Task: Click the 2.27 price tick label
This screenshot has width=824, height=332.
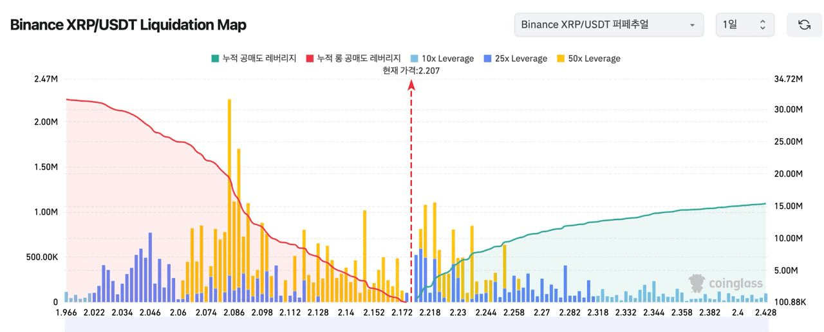Action: tap(541, 312)
